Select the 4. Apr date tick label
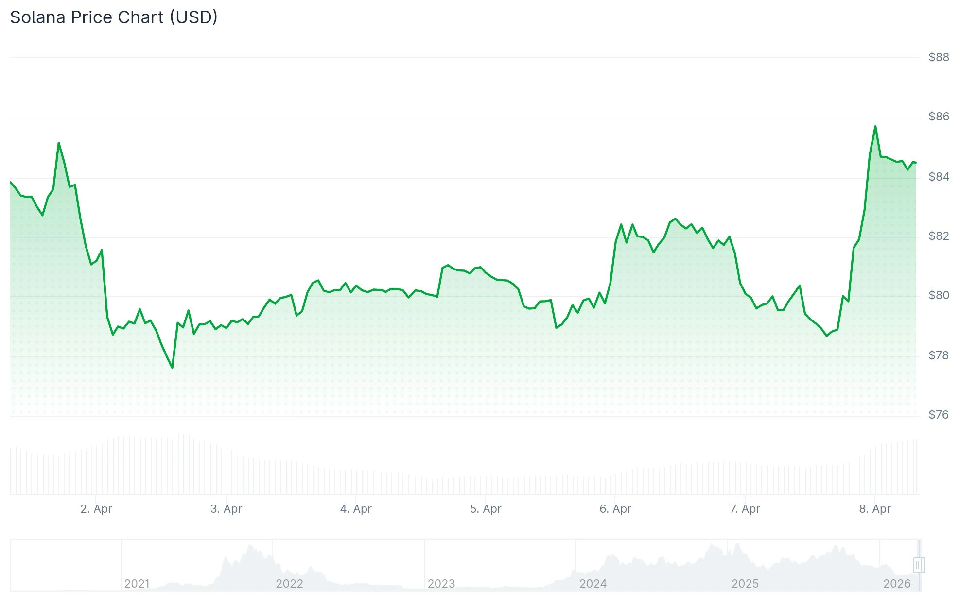 click(x=356, y=509)
